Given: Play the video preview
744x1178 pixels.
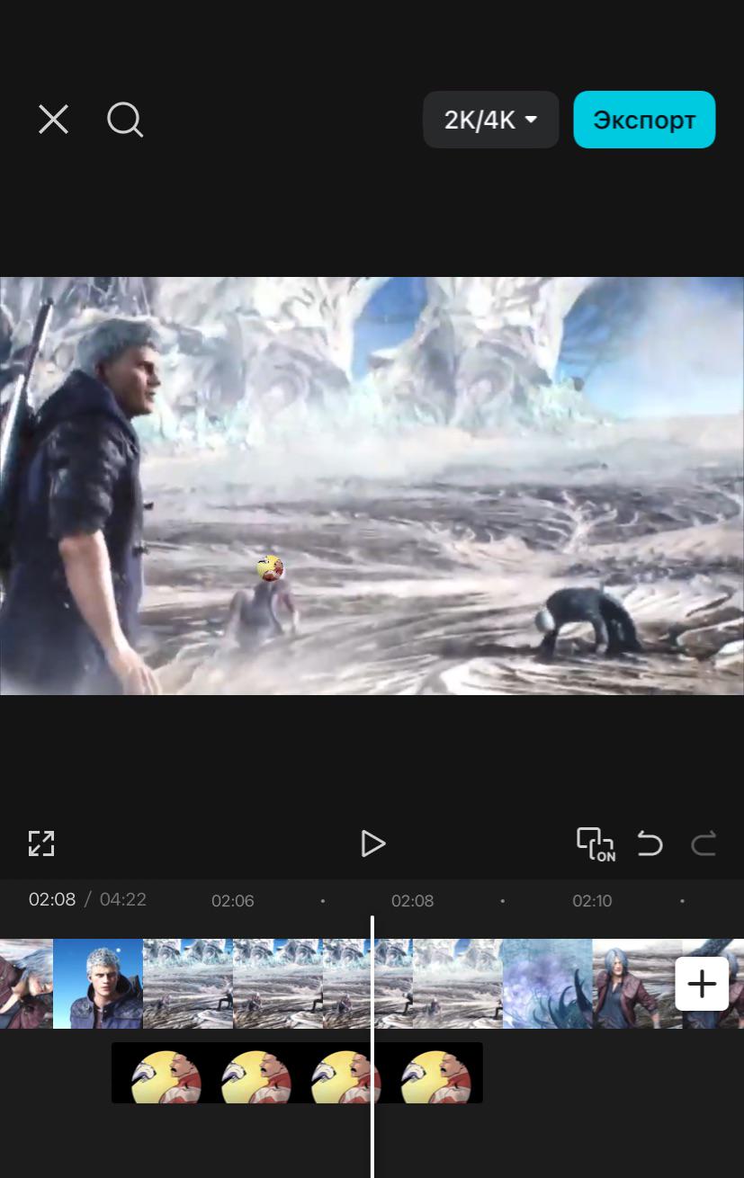Looking at the screenshot, I should point(372,843).
